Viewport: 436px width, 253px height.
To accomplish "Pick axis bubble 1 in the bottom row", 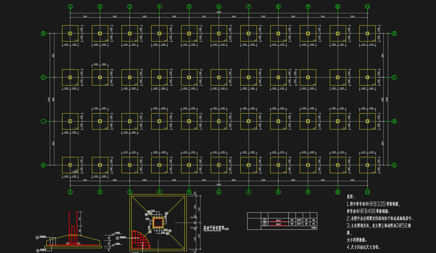I will click(70, 192).
